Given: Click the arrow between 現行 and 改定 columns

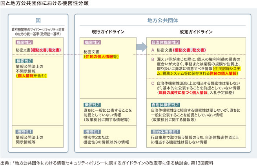Looking at the screenshot, I should [142, 47].
